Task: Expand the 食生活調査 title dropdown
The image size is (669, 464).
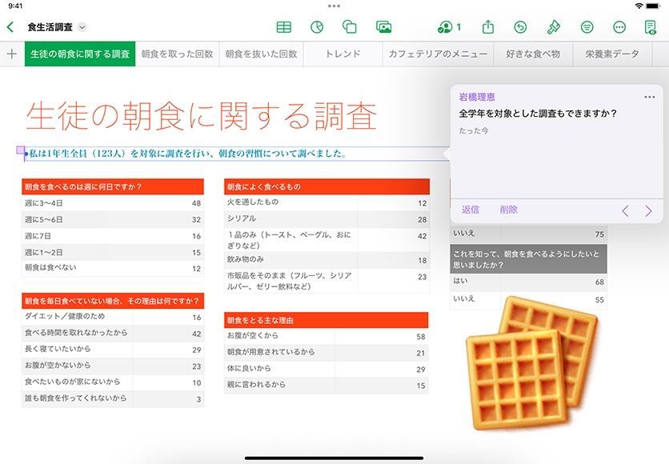Action: pos(82,27)
